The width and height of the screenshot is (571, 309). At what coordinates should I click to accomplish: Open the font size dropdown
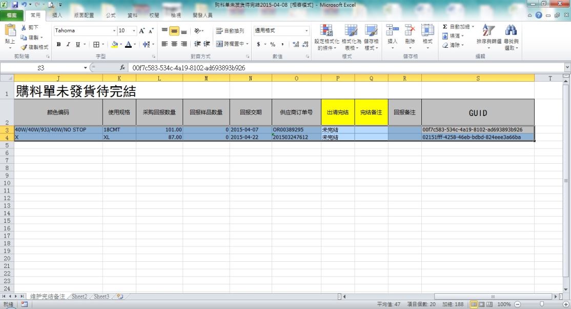134,31
